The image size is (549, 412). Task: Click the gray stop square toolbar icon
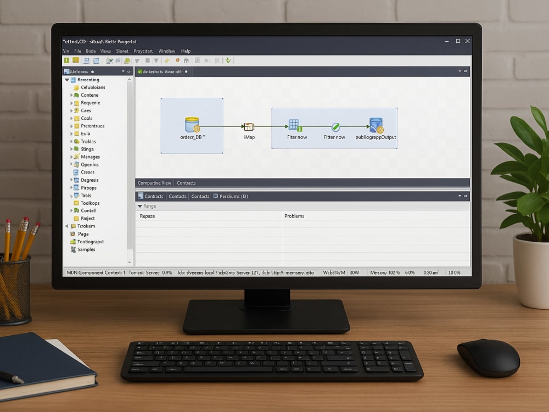coord(148,60)
